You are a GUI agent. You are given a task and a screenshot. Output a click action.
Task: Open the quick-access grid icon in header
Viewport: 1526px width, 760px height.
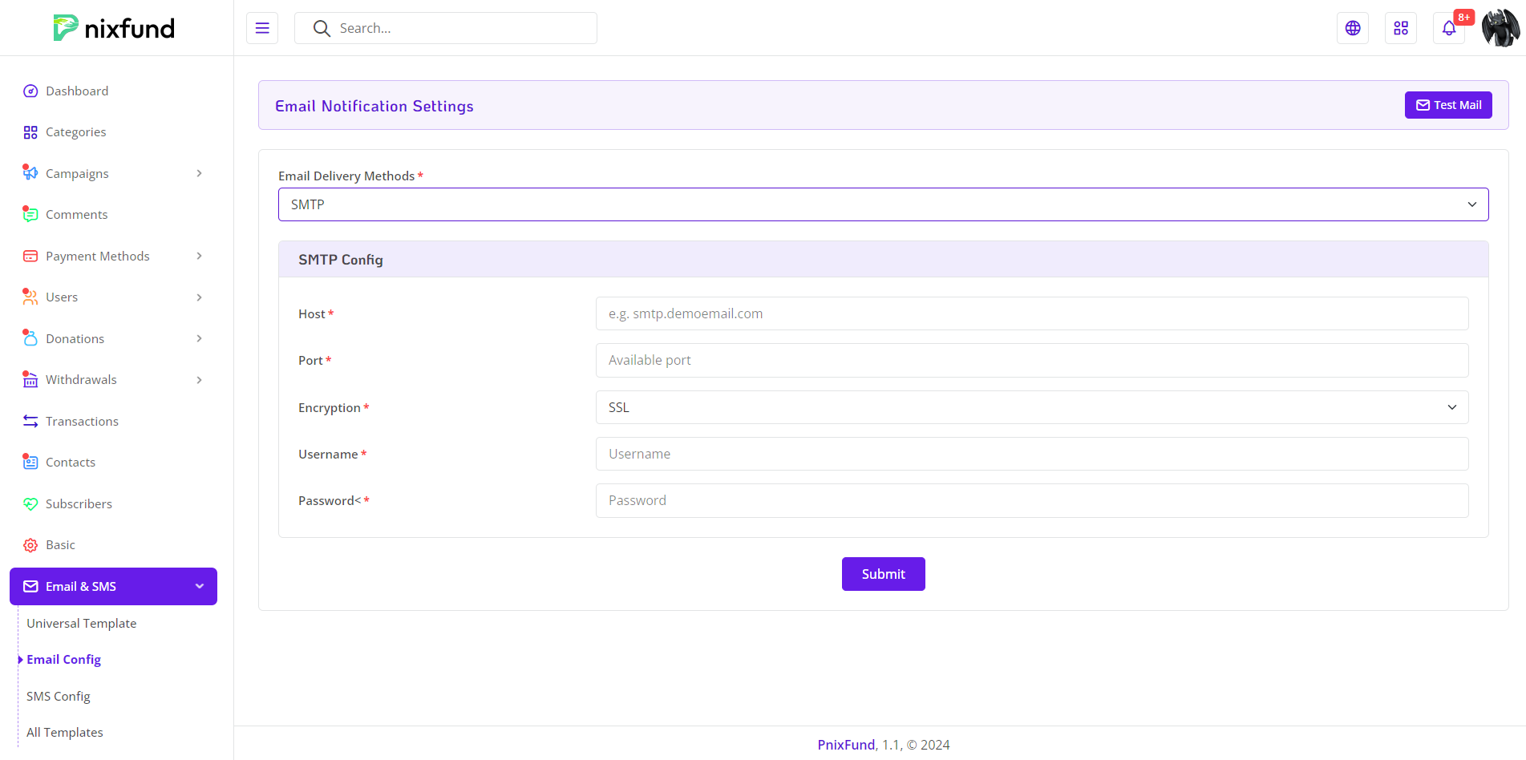point(1400,28)
